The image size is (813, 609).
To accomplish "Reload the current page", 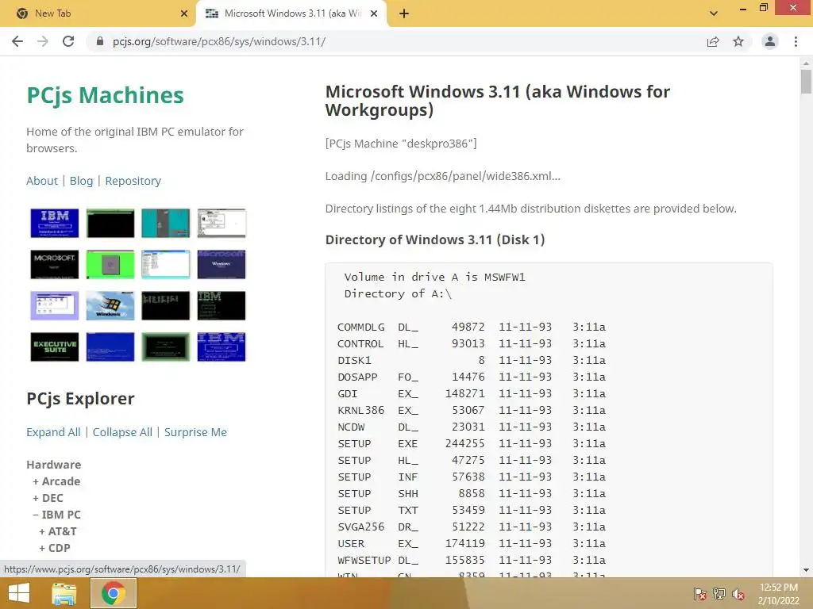I will 68,41.
